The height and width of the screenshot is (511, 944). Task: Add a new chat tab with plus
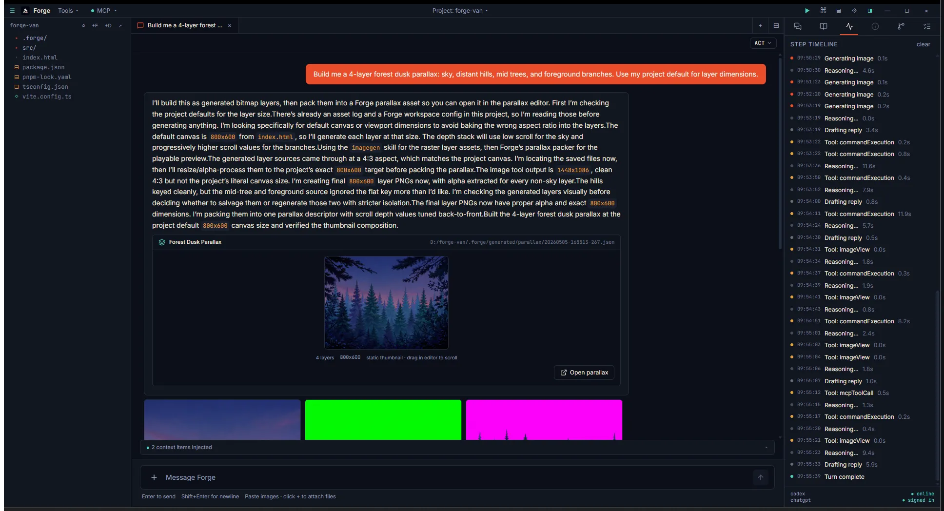click(x=760, y=25)
